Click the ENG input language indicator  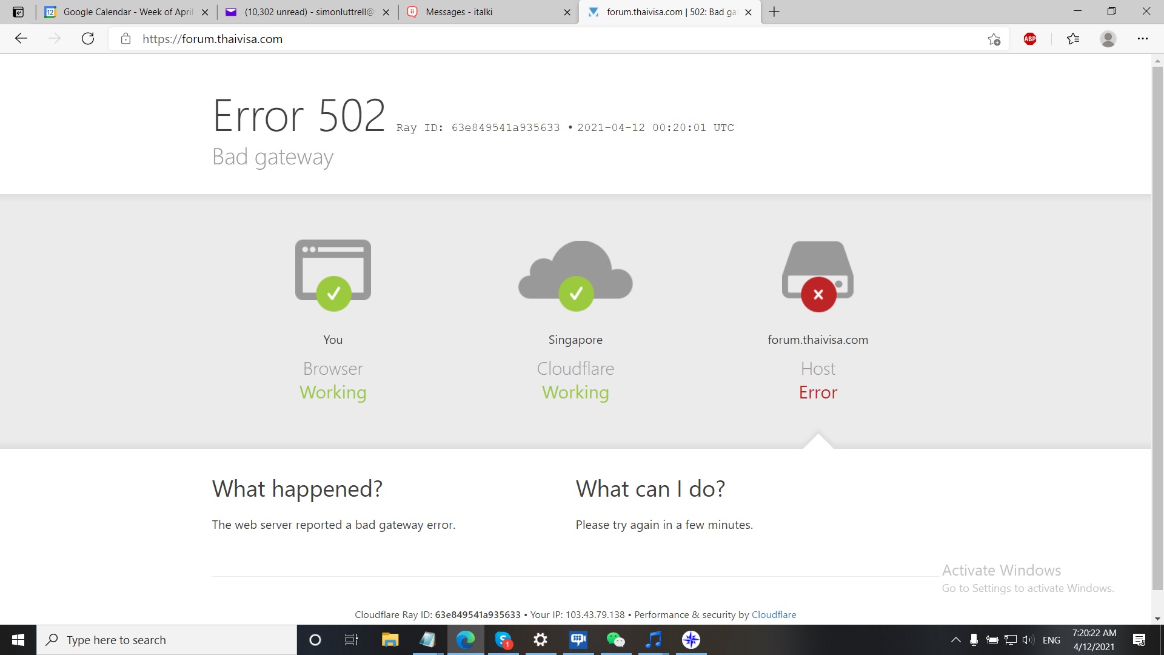pyautogui.click(x=1051, y=640)
